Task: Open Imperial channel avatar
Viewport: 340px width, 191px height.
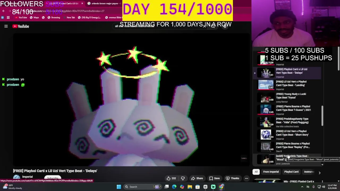Action: 17,178
